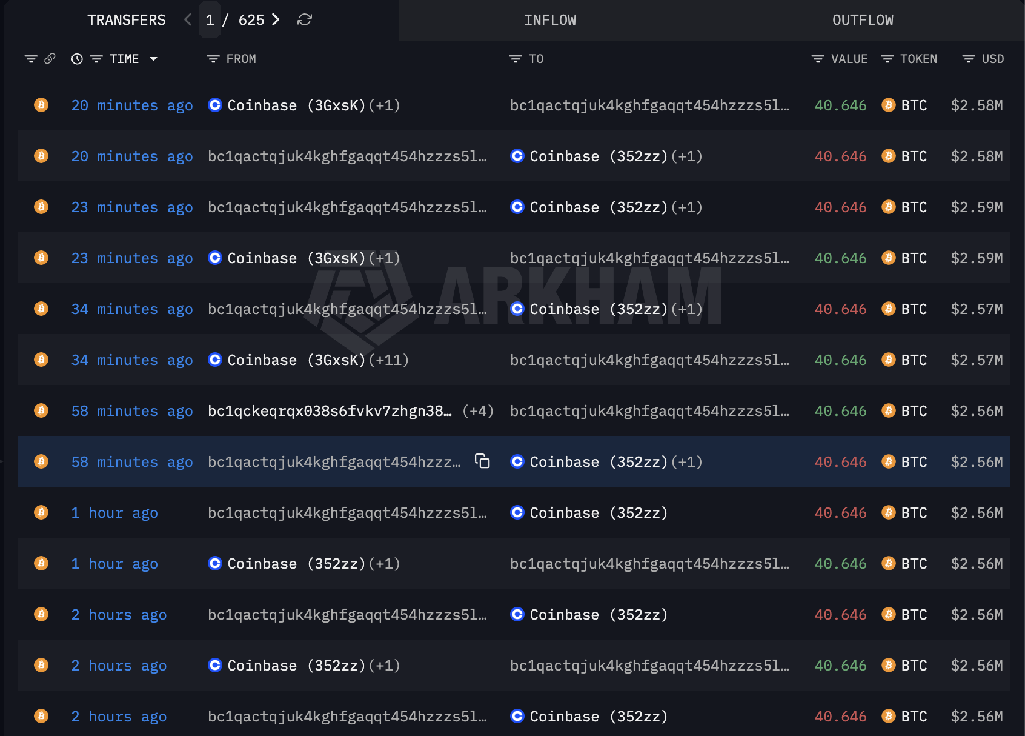Click the chain link icon in header
Screen dimensions: 1025x736
pos(50,59)
